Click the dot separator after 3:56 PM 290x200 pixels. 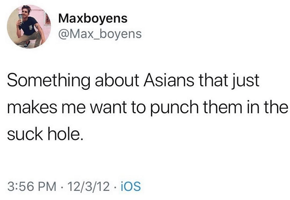pos(62,187)
